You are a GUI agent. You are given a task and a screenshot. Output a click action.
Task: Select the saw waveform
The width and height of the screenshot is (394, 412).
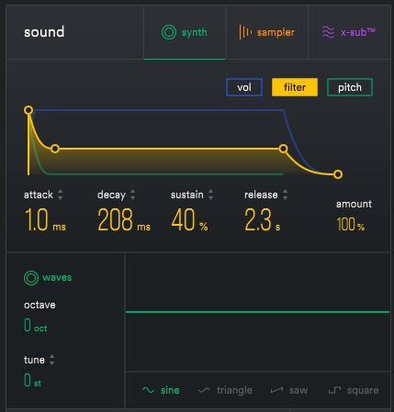(x=289, y=390)
